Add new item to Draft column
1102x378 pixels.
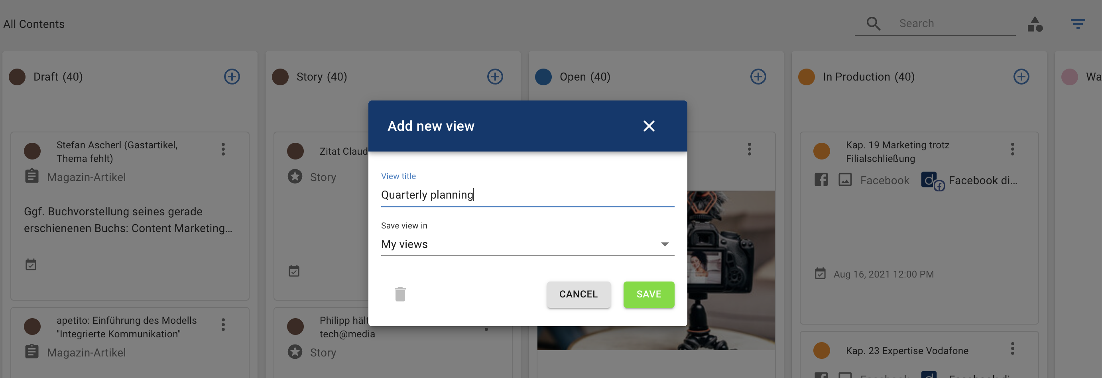click(x=232, y=77)
